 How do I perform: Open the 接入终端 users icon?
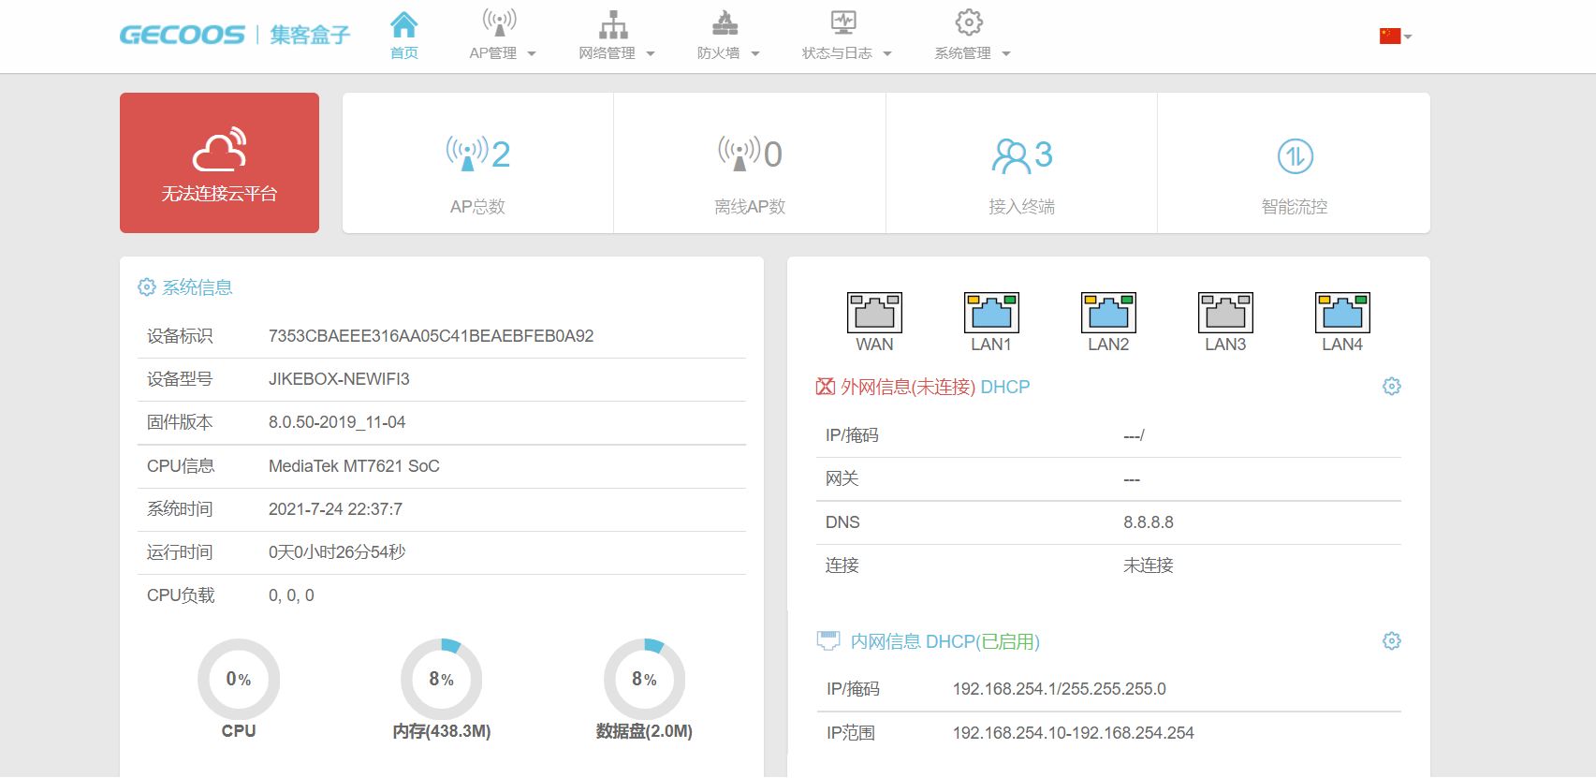(x=1010, y=155)
